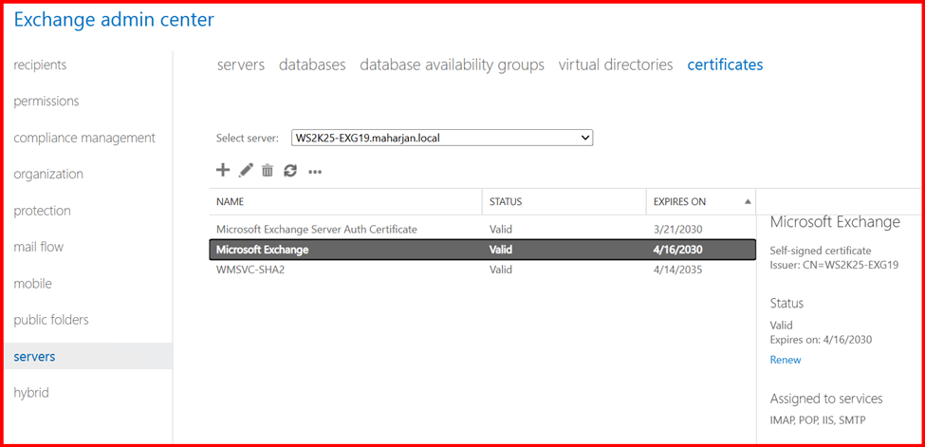Image resolution: width=925 pixels, height=447 pixels.
Task: Sort by the NAME column header
Action: click(x=231, y=202)
